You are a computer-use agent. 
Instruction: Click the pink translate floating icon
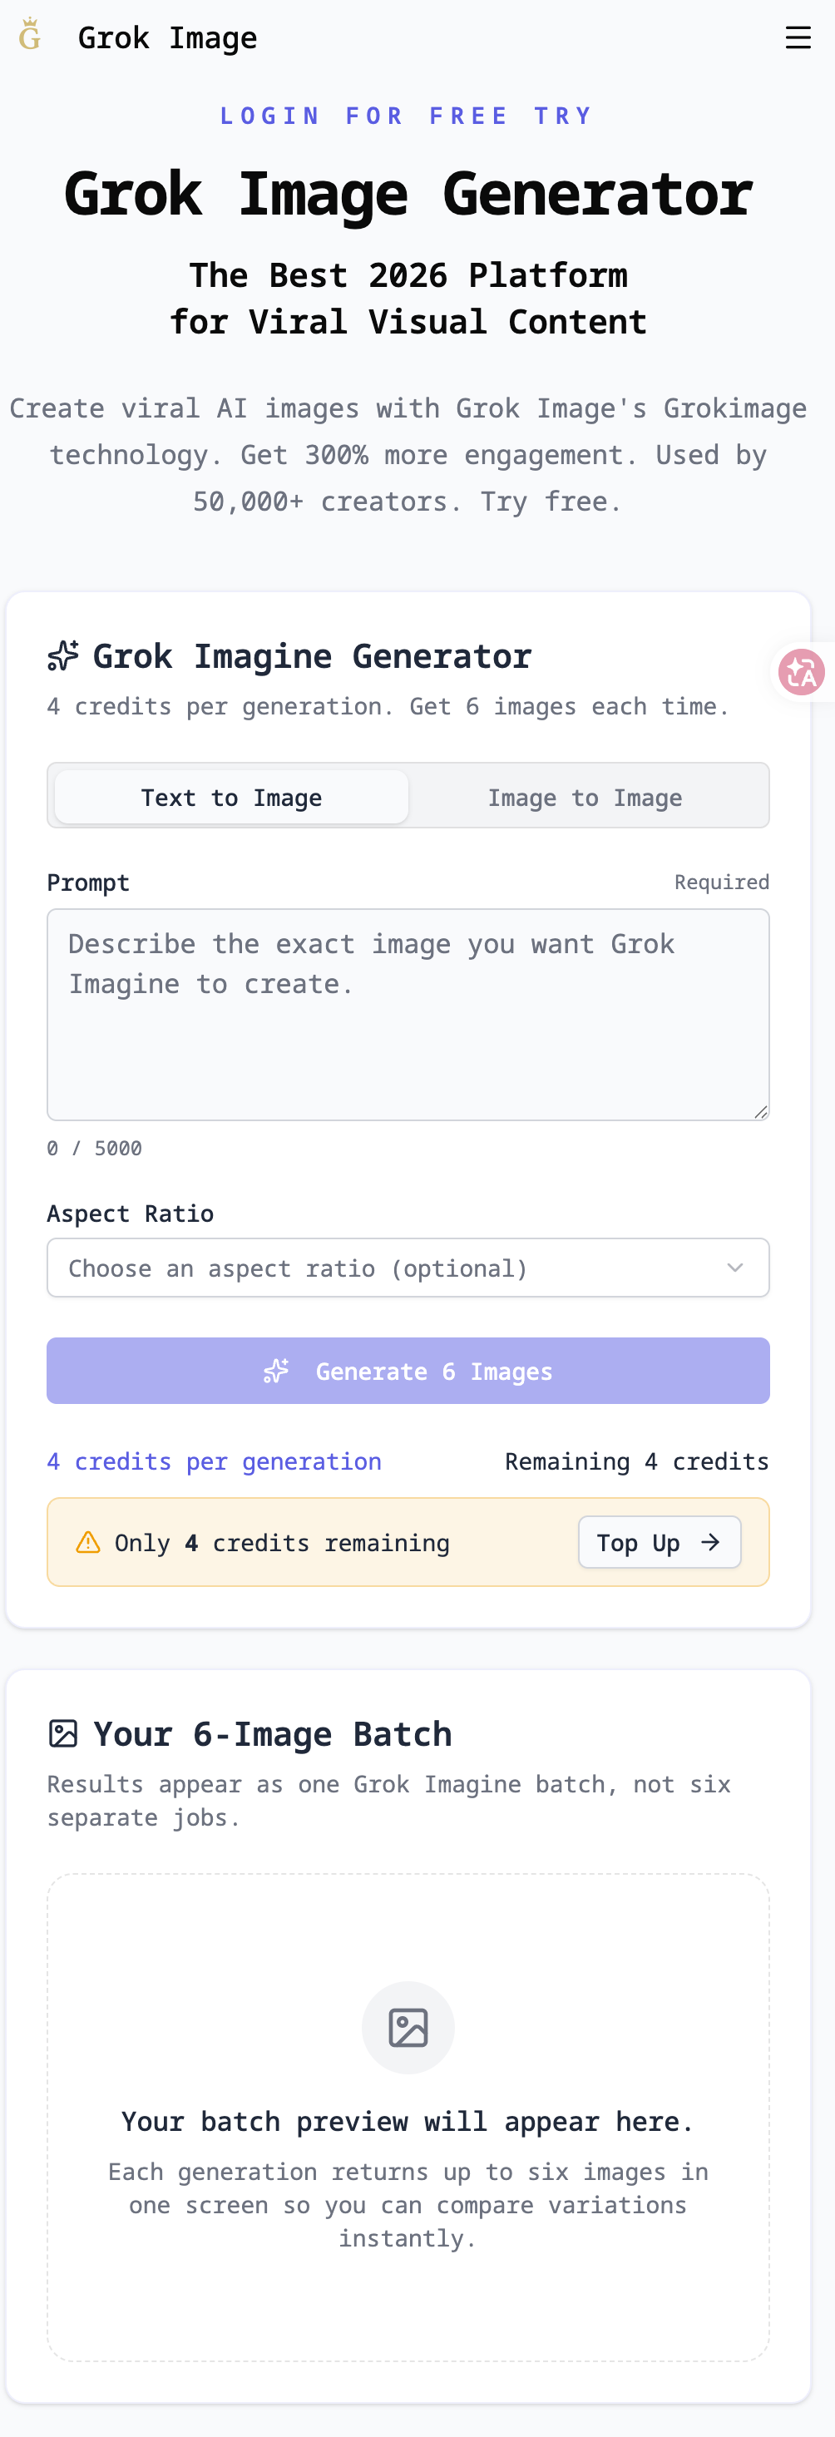tap(801, 673)
